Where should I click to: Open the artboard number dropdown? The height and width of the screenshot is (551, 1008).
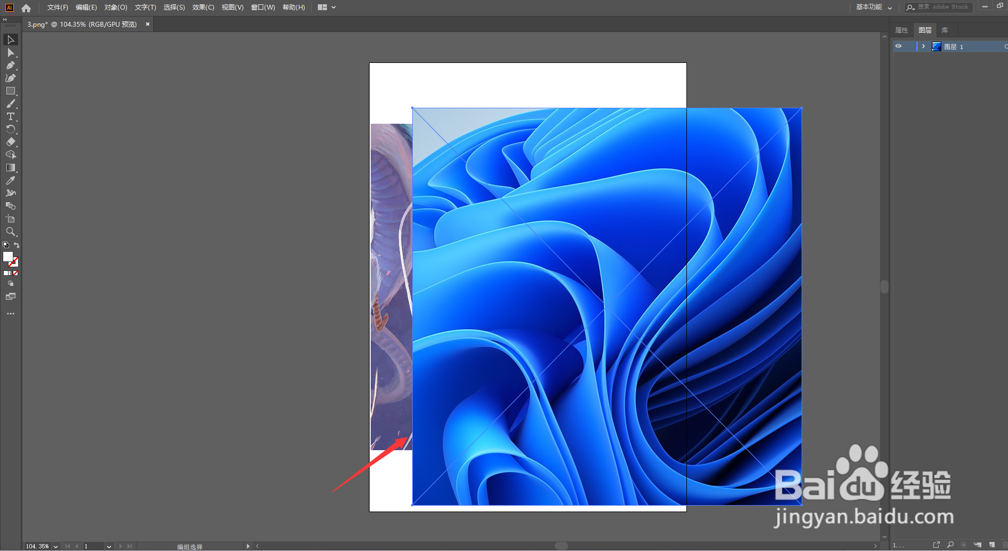click(109, 547)
